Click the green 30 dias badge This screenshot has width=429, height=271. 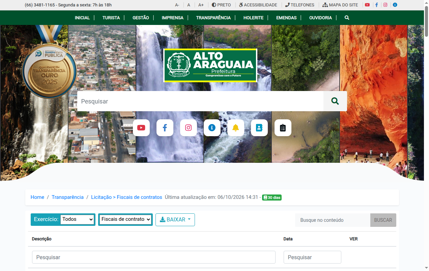[272, 198]
